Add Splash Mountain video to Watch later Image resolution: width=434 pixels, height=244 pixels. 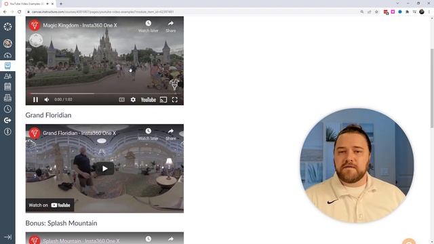[x=149, y=239]
